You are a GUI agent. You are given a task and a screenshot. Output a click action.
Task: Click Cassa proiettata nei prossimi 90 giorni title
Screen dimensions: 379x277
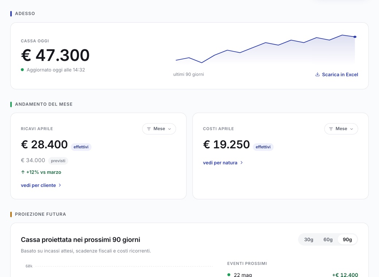81,240
